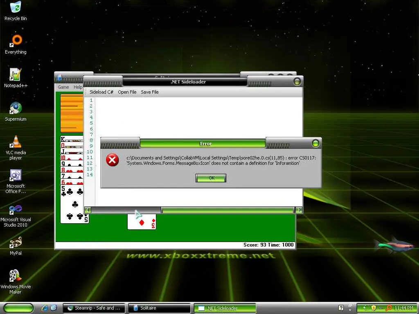Open the Help menu in Solitaire
This screenshot has height=314, width=419.
[x=78, y=87]
